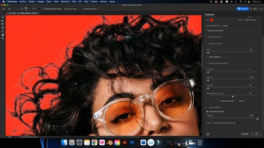Screen dimensions: 264x148
Task: Select the Object Selection tool
Action: (3, 28)
